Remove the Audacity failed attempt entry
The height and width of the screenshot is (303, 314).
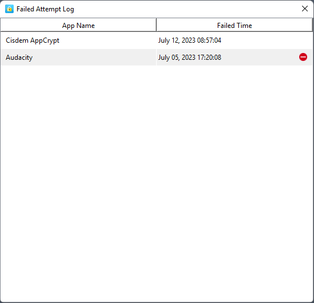coord(303,57)
